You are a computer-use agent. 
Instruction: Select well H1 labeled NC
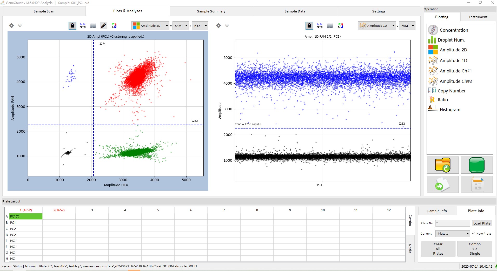point(26,259)
